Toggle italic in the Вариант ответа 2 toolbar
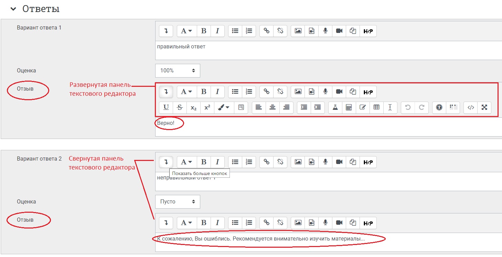This screenshot has width=502, height=257. click(217, 162)
